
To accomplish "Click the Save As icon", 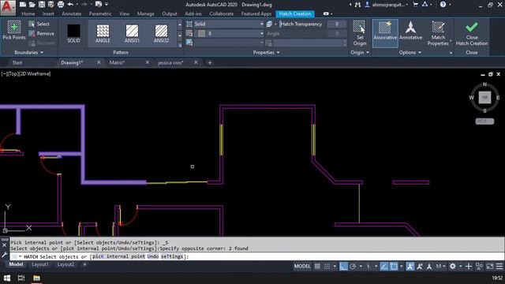I will tap(50, 5).
